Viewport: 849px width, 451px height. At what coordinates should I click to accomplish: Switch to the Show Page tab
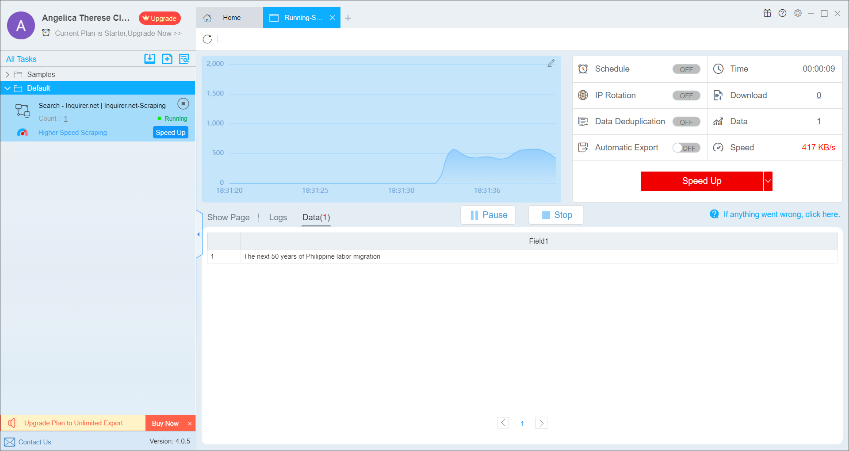pos(228,217)
